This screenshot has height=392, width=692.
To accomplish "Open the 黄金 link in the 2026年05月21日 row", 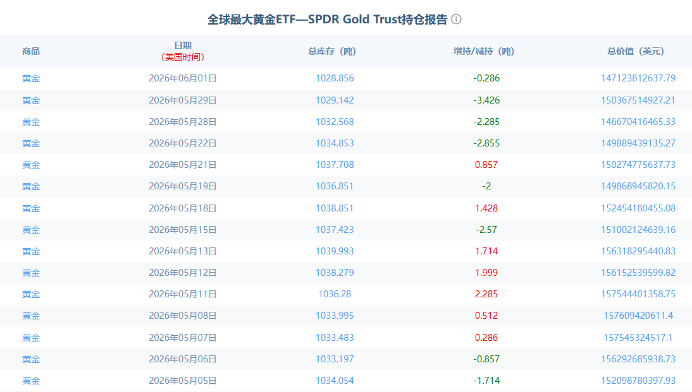I will 31,165.
